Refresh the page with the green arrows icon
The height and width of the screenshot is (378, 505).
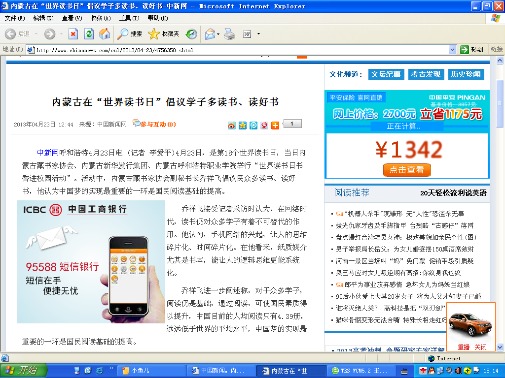89,34
